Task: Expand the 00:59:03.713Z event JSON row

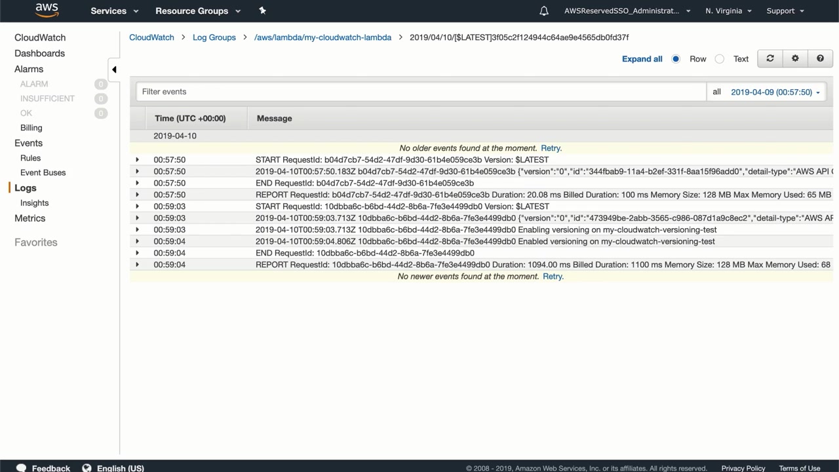Action: click(x=137, y=218)
